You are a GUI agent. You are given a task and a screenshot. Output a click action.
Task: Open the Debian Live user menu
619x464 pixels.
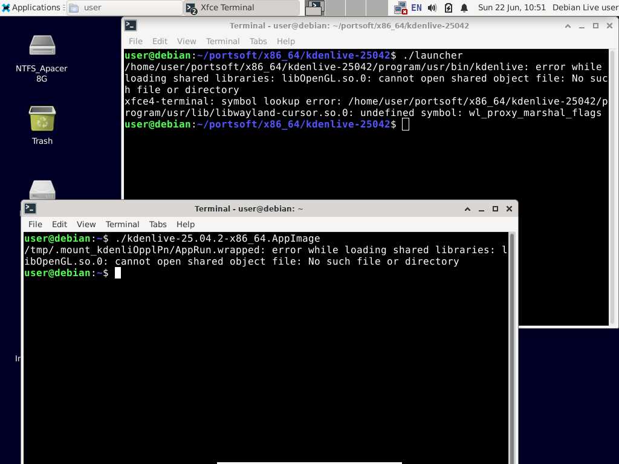pyautogui.click(x=585, y=7)
